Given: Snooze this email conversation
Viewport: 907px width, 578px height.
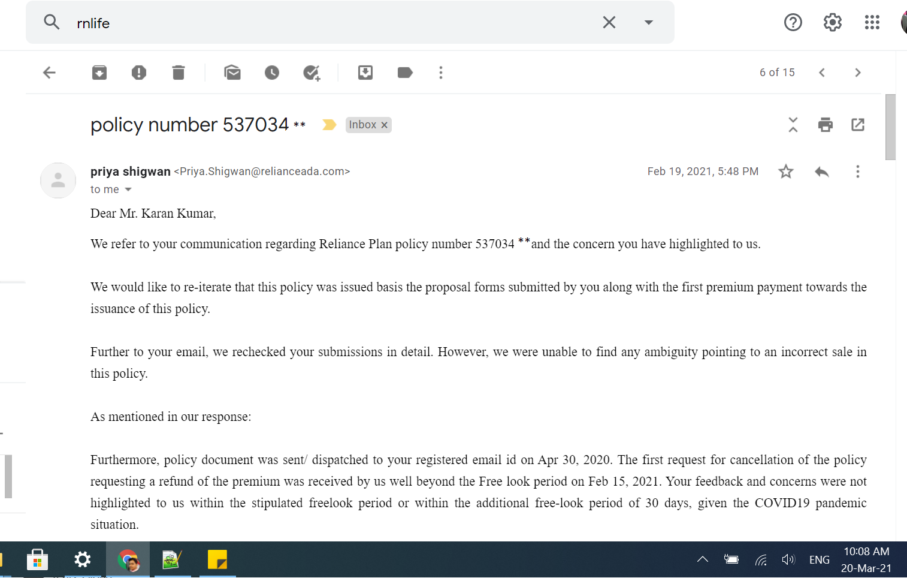Looking at the screenshot, I should tap(272, 73).
